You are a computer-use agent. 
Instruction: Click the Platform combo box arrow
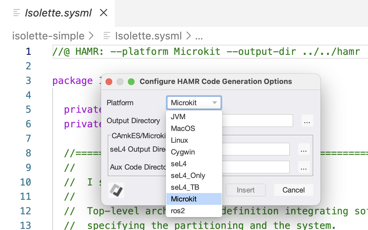pos(215,103)
